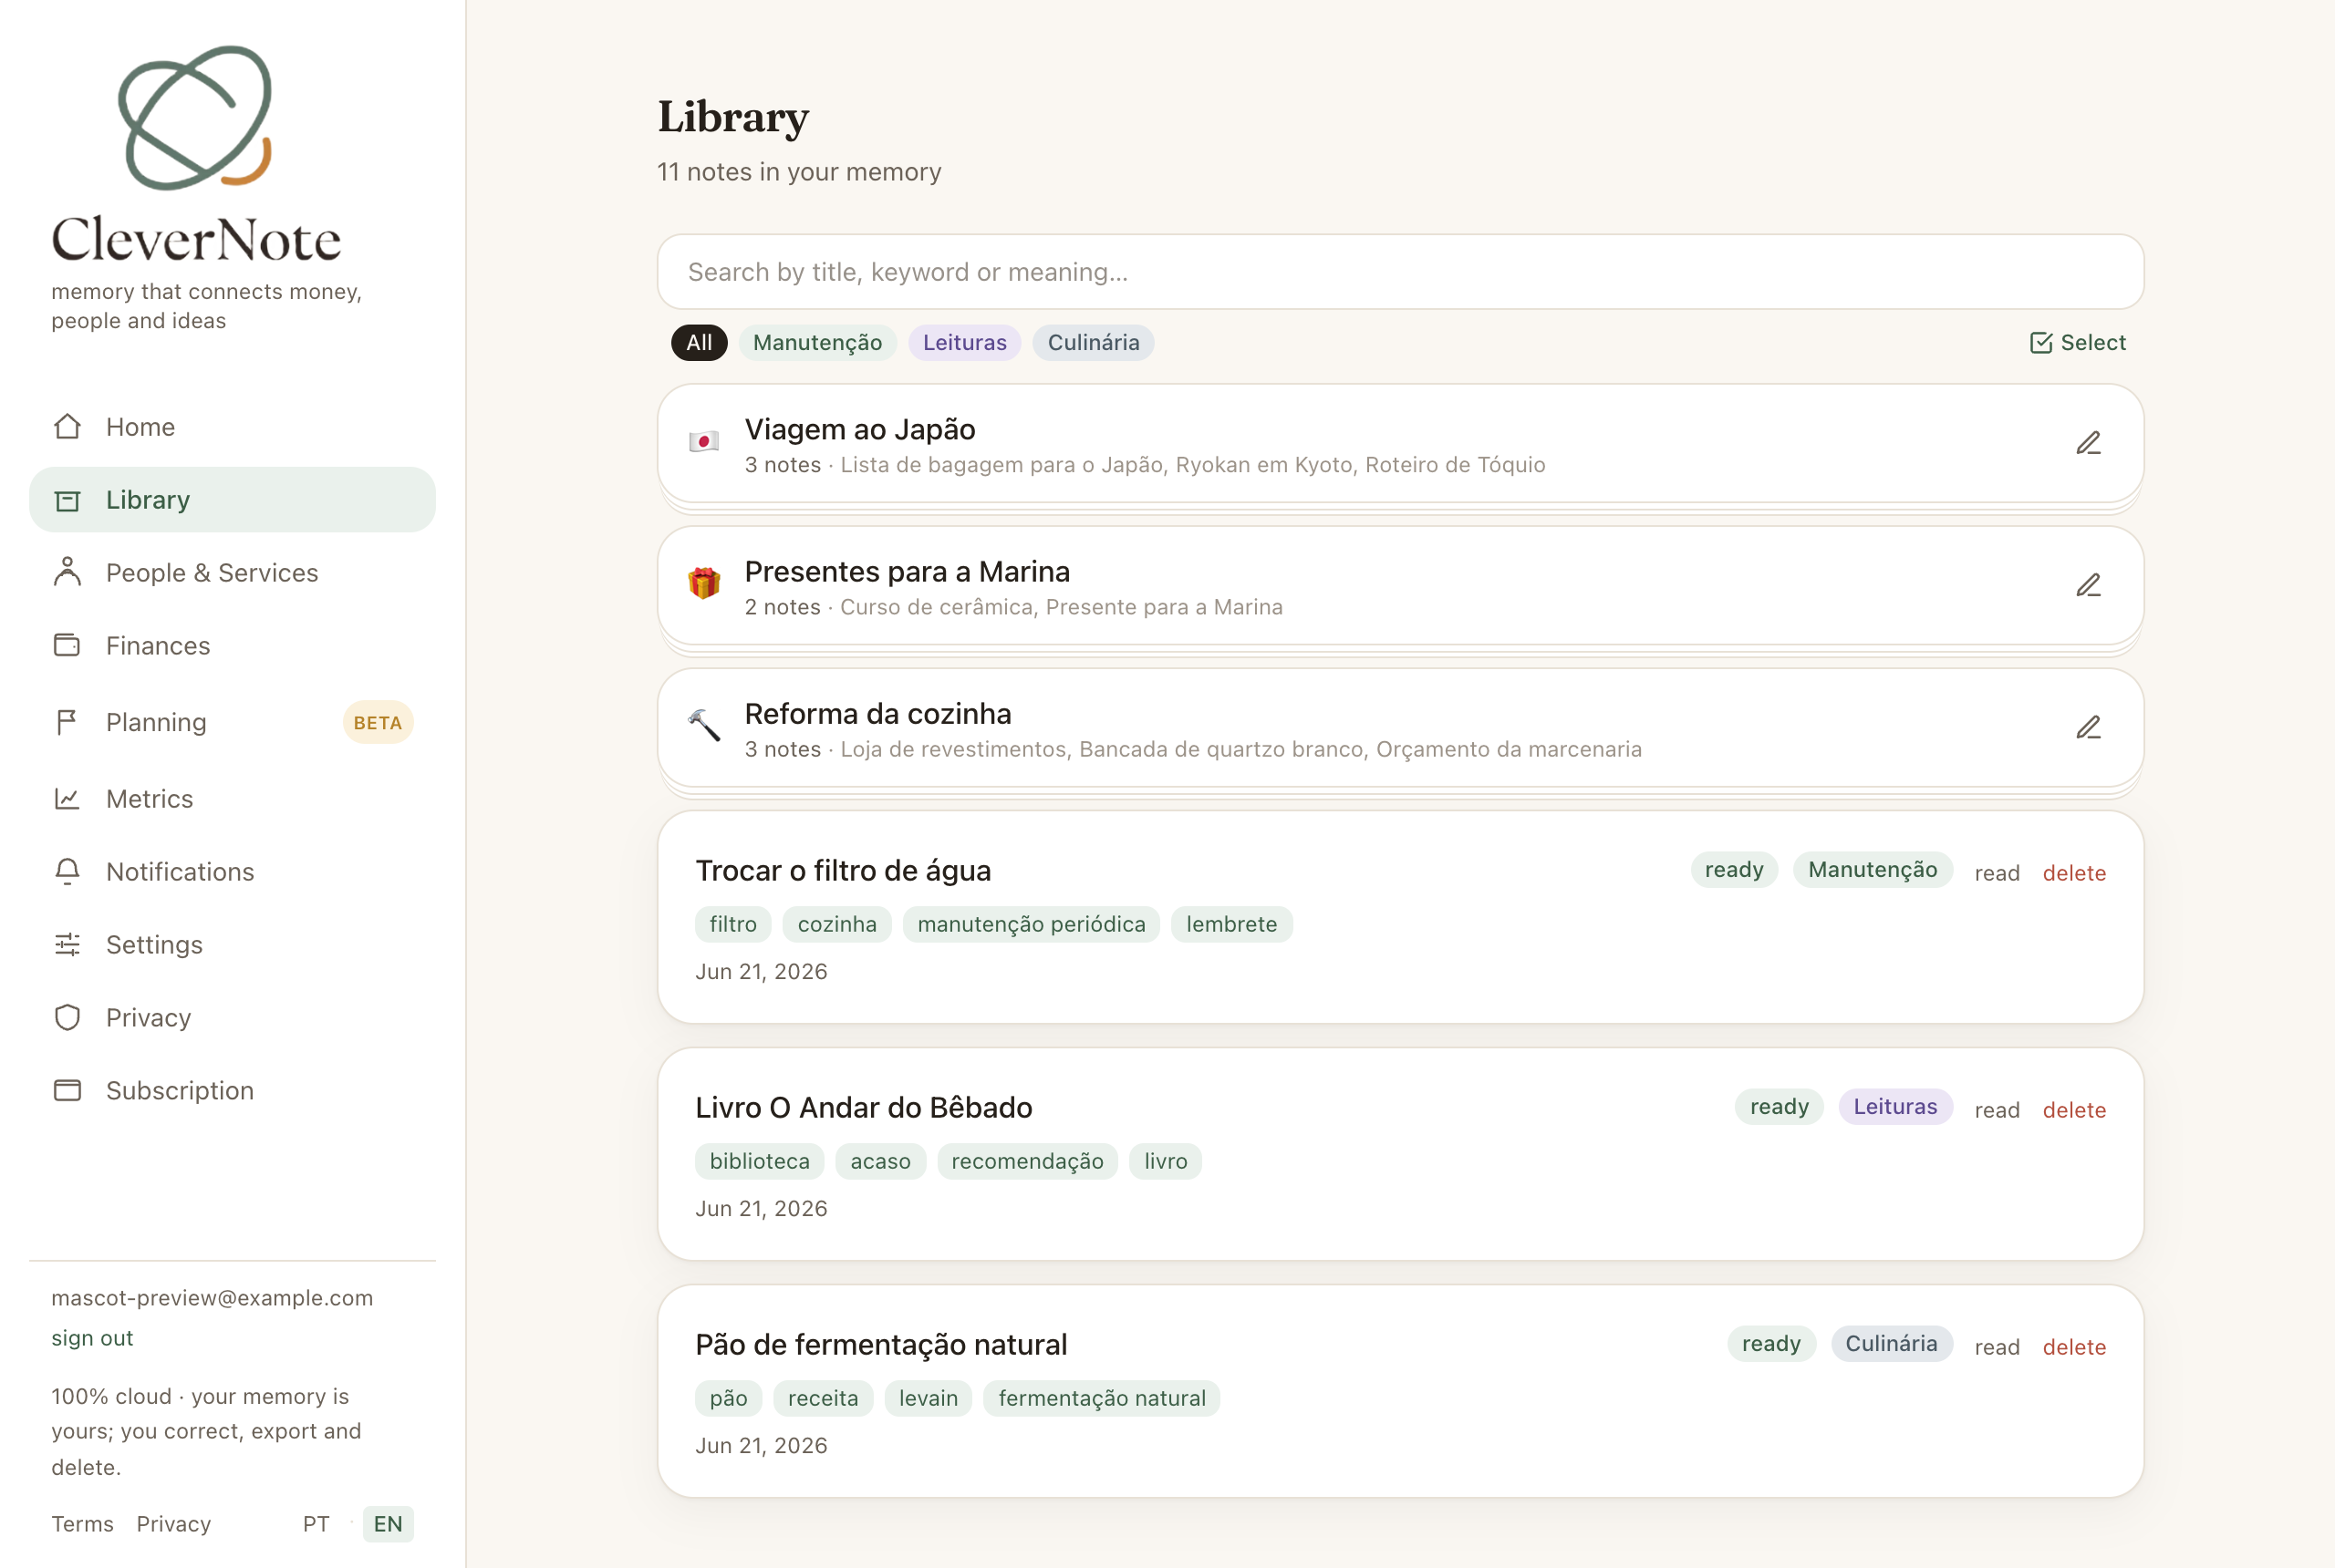
Task: Expand the Viagem ao Japão stack
Action: (x=1399, y=444)
